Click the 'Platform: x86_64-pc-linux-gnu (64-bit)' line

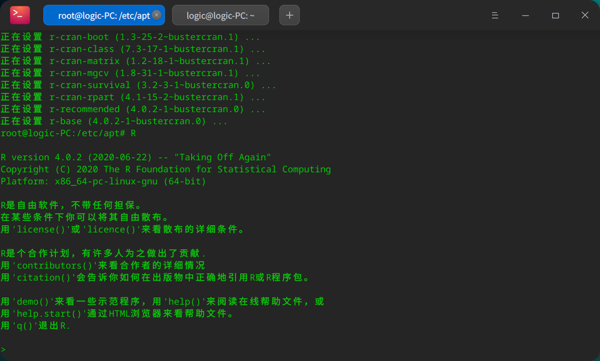coord(104,181)
